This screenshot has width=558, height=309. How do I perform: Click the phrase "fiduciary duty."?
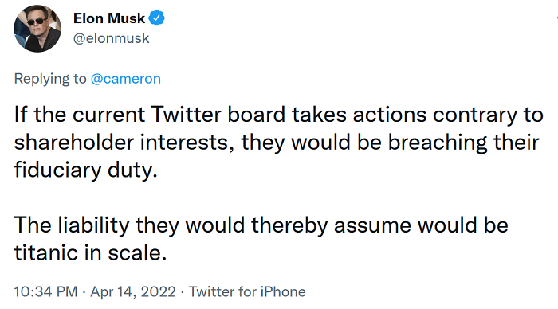tap(86, 170)
